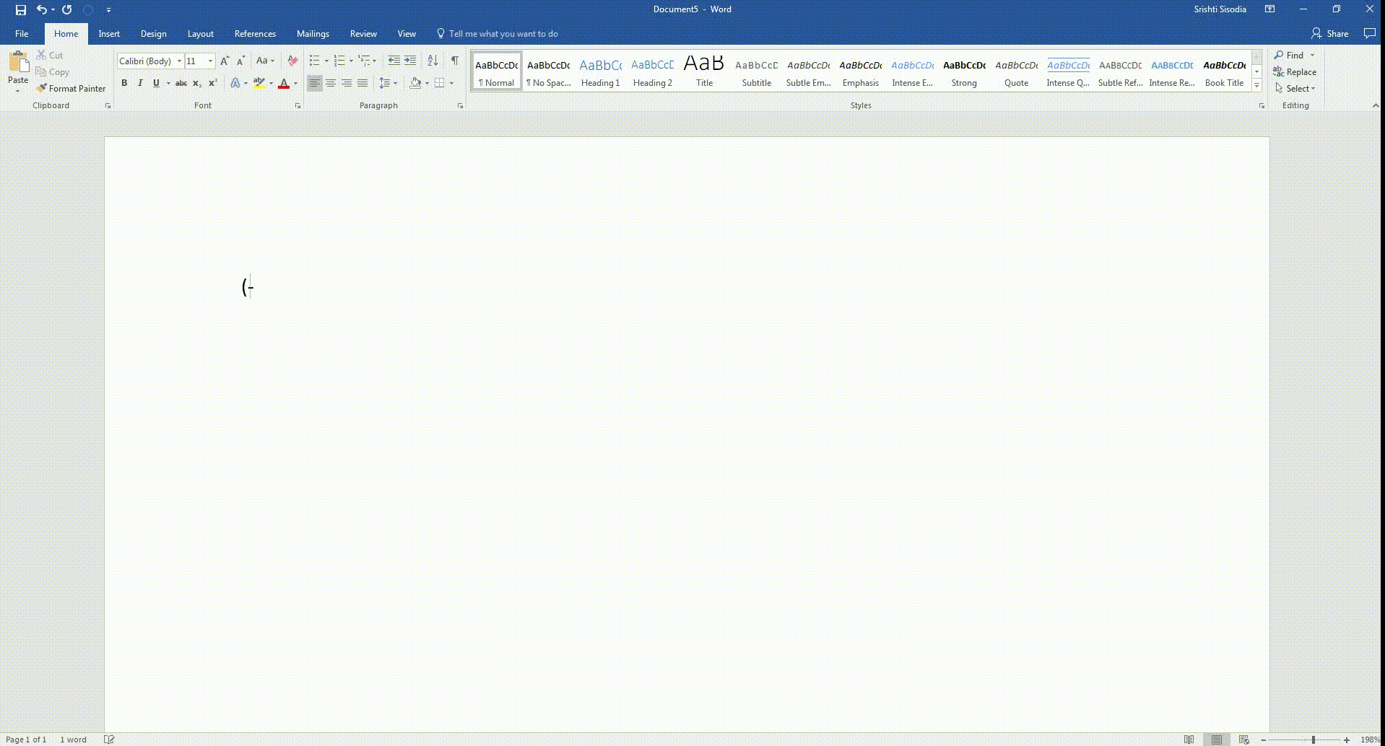This screenshot has height=746, width=1385.
Task: Open the Borders dropdown arrow
Action: [x=451, y=84]
